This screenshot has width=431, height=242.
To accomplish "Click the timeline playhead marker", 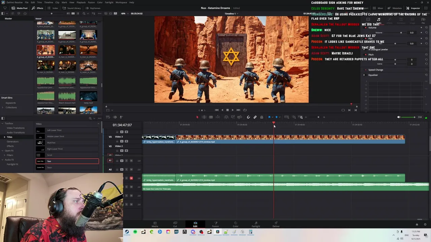I will pyautogui.click(x=273, y=123).
